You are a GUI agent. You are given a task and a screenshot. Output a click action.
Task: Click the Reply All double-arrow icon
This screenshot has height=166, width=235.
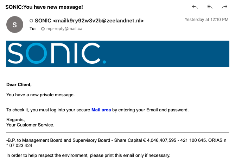click(210, 7)
